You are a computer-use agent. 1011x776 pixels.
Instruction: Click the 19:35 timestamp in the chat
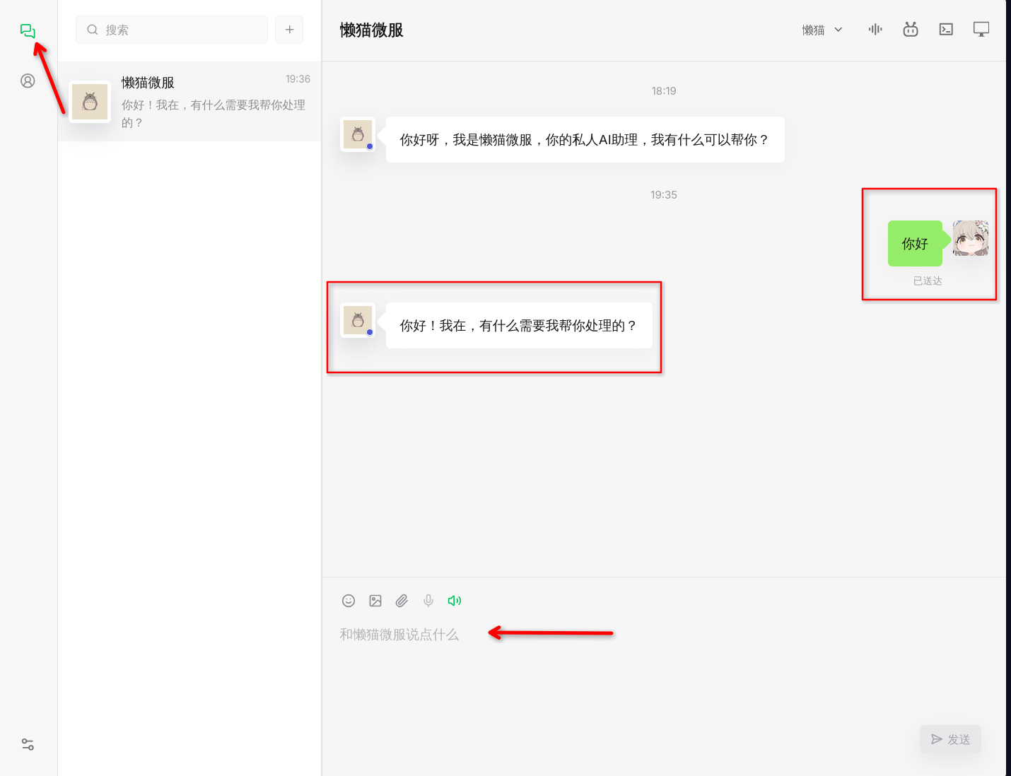pos(664,195)
